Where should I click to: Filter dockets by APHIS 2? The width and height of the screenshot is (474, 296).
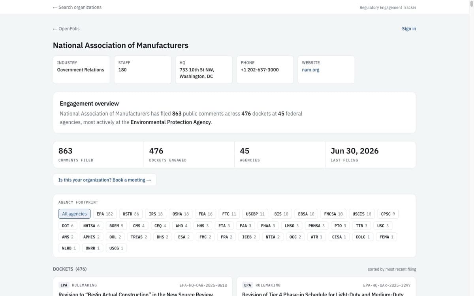[x=91, y=237]
